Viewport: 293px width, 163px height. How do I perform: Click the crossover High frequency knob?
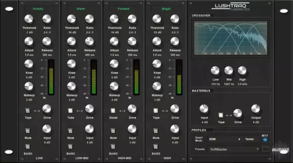(x=242, y=71)
